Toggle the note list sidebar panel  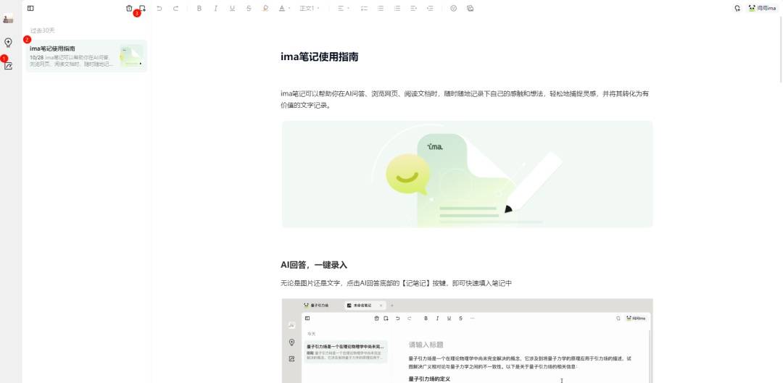[30, 9]
